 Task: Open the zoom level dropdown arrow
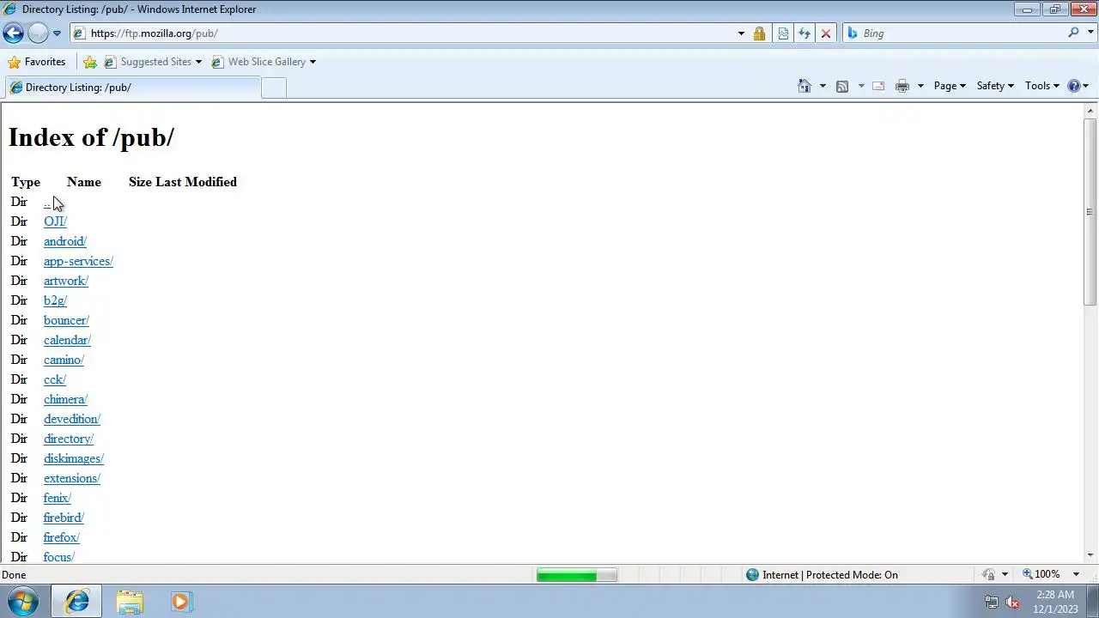[x=1076, y=574]
